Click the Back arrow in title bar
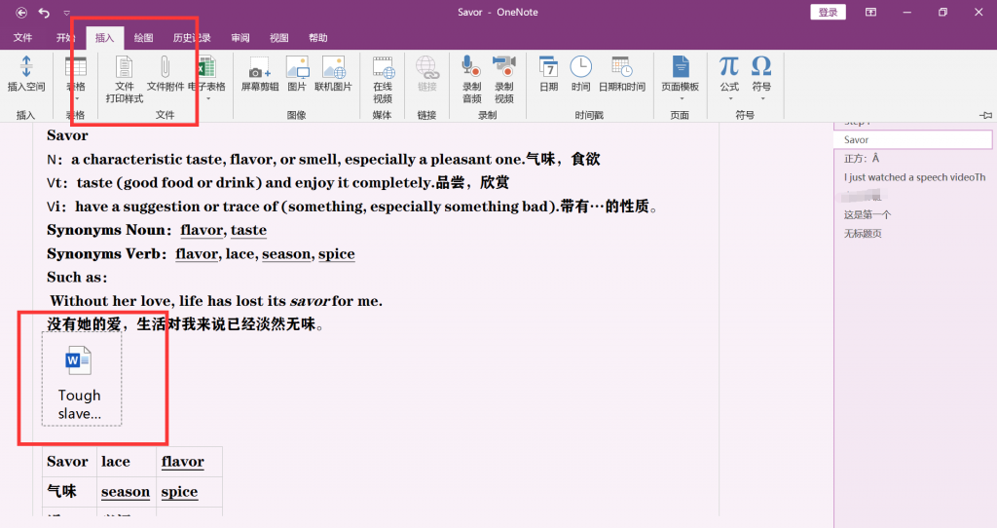 pos(21,12)
